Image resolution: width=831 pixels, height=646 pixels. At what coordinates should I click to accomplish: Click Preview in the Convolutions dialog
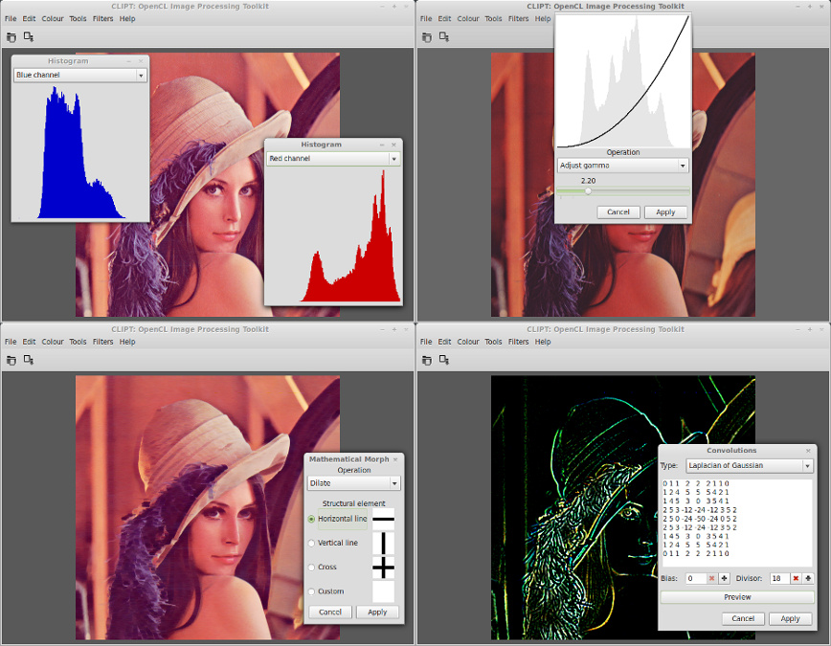click(737, 597)
